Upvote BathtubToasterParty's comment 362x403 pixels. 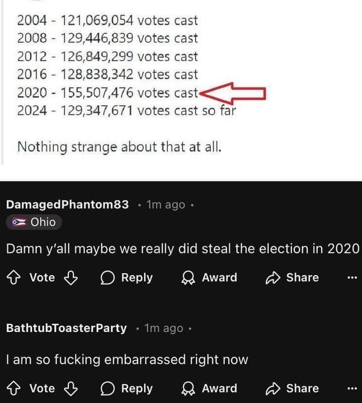click(14, 388)
